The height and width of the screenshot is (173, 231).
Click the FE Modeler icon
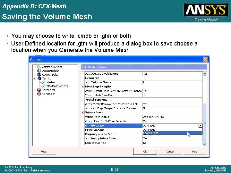(x=39, y=94)
